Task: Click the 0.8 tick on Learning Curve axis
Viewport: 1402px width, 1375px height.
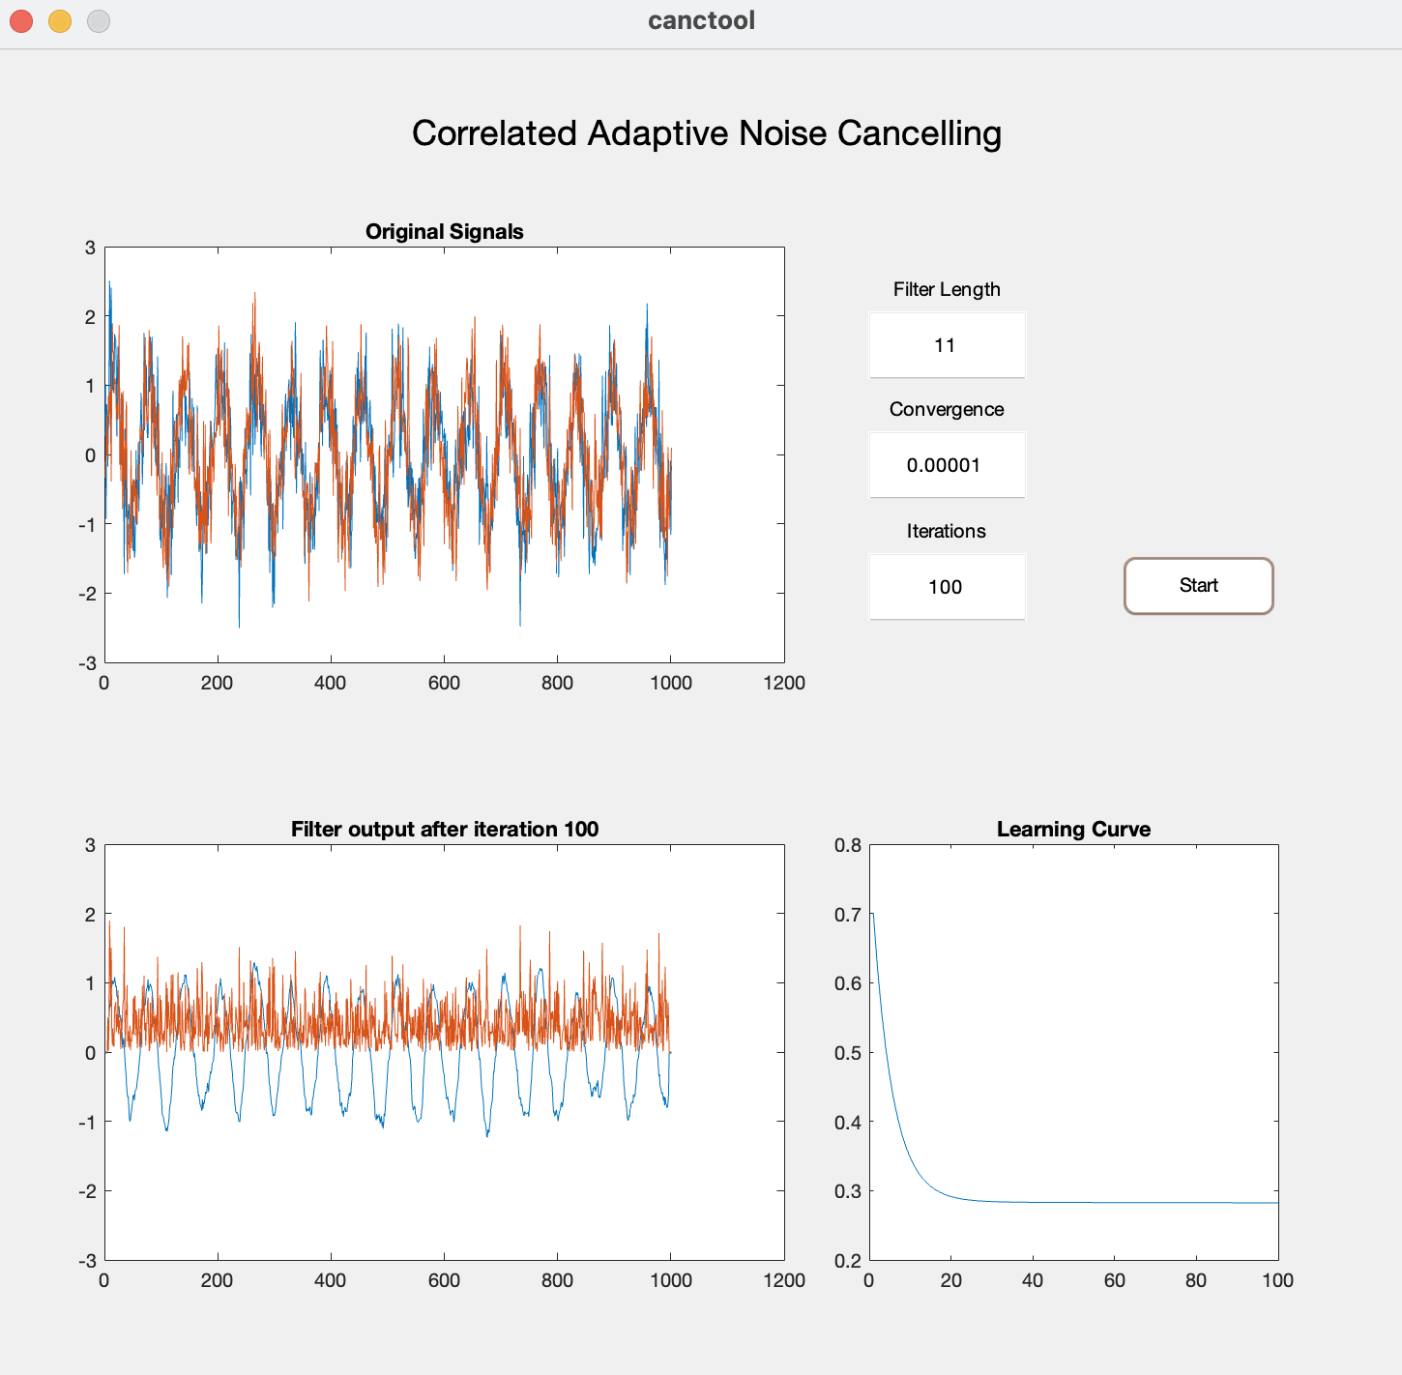Action: (x=848, y=846)
